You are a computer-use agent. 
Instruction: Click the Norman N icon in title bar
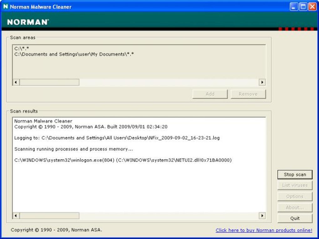point(6,7)
